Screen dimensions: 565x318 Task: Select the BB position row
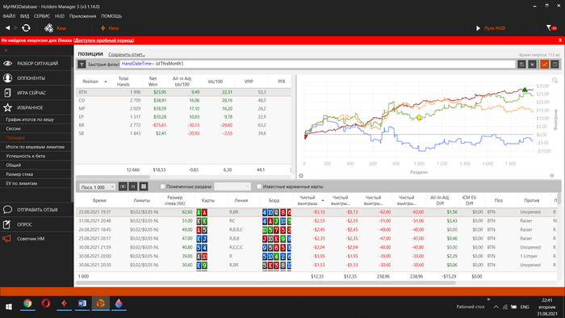(183, 125)
